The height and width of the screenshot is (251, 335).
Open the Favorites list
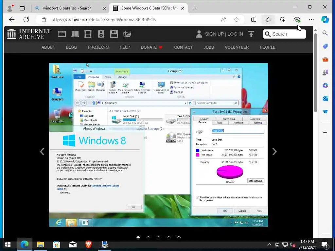click(268, 20)
